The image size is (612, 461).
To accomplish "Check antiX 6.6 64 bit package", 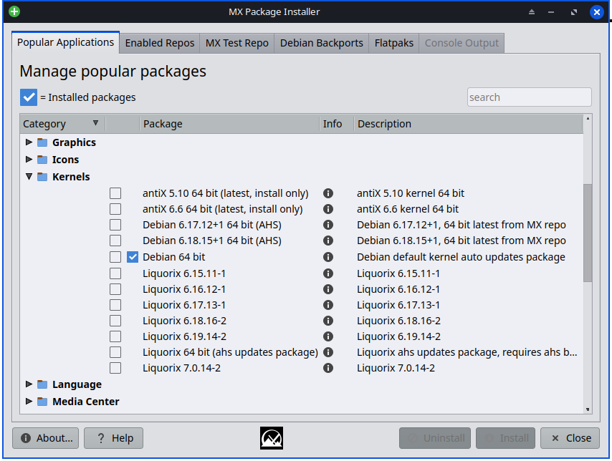I will (x=115, y=209).
